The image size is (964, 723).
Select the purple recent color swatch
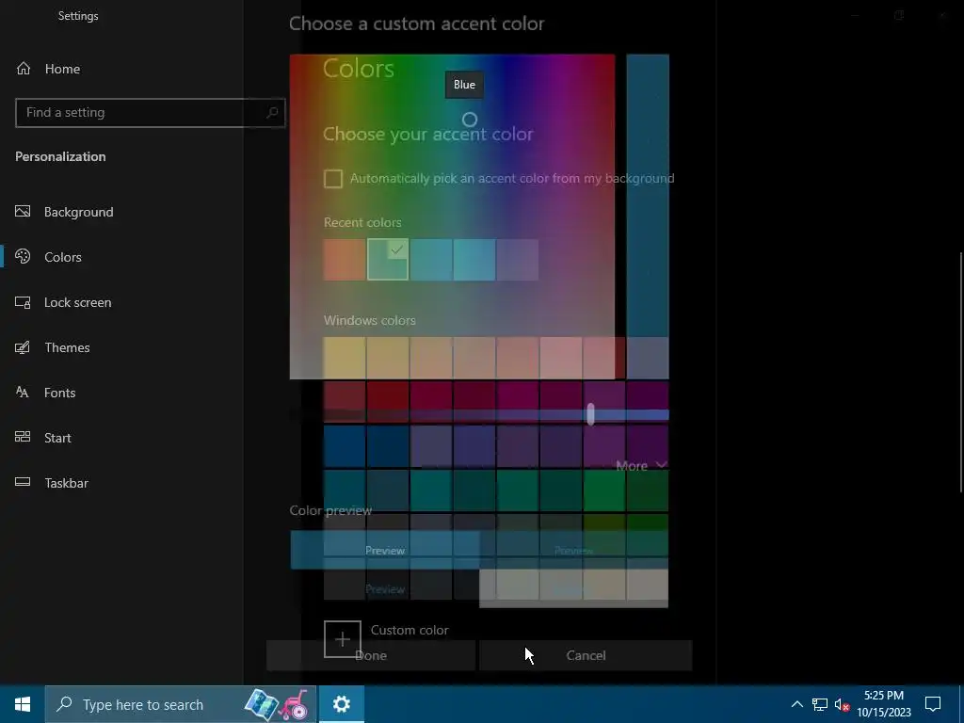518,260
